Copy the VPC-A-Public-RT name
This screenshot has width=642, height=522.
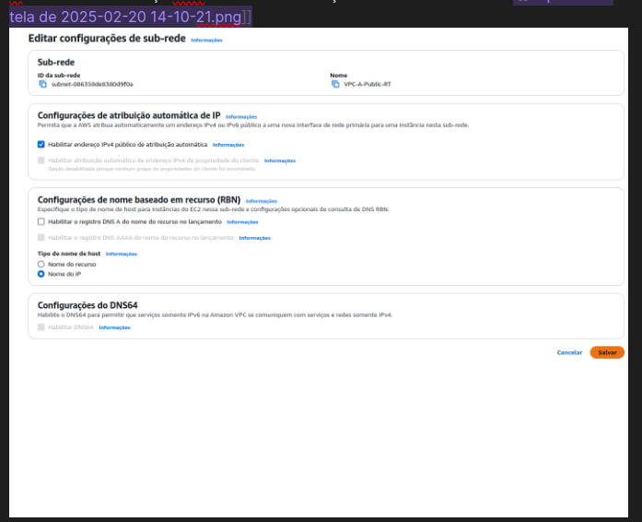pos(335,84)
